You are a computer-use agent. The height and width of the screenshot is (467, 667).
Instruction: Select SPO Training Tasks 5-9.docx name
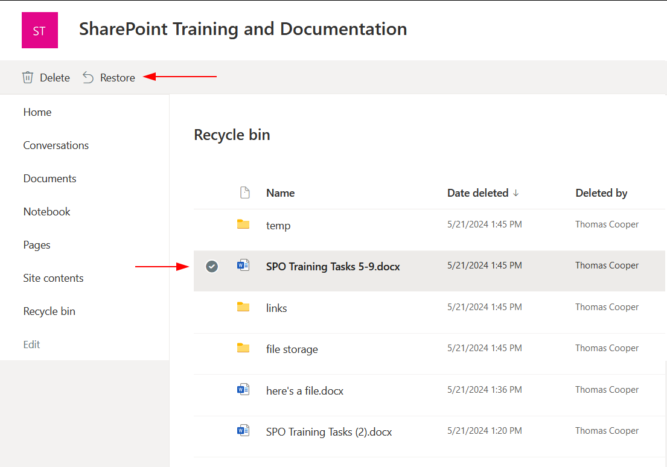tap(333, 267)
